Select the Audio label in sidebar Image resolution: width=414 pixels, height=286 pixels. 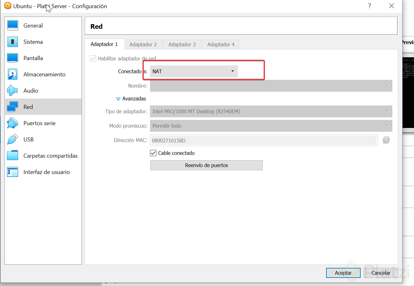[31, 91]
